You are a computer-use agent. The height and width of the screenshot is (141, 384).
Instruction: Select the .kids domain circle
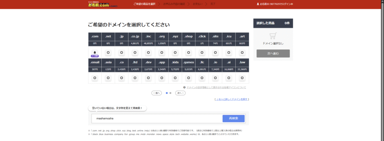(175, 78)
